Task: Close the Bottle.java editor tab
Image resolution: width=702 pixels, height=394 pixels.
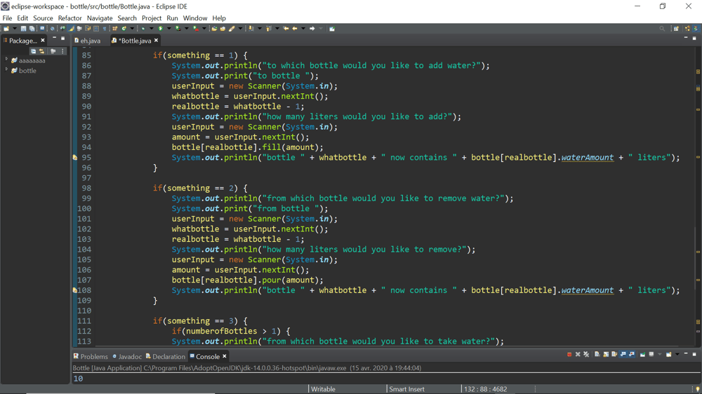Action: [x=157, y=40]
